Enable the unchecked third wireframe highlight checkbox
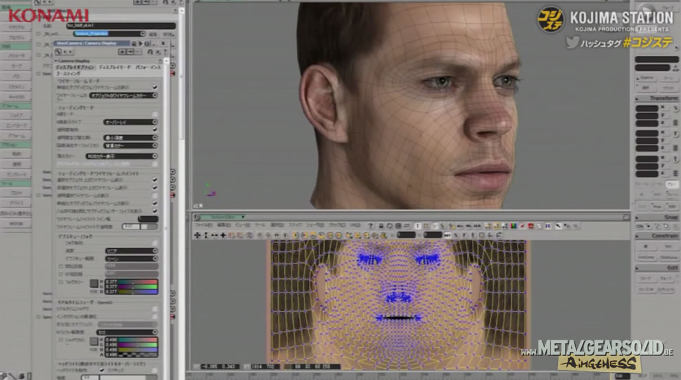The width and height of the screenshot is (681, 380). pyautogui.click(x=155, y=196)
